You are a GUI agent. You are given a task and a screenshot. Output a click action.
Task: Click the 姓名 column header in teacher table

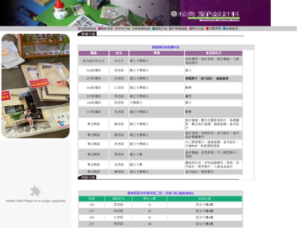119,53
